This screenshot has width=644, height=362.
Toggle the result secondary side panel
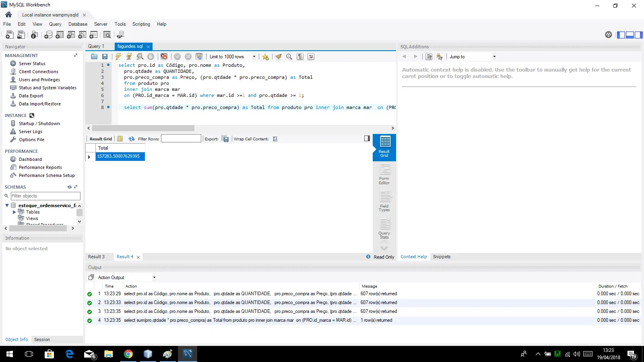pos(367,139)
